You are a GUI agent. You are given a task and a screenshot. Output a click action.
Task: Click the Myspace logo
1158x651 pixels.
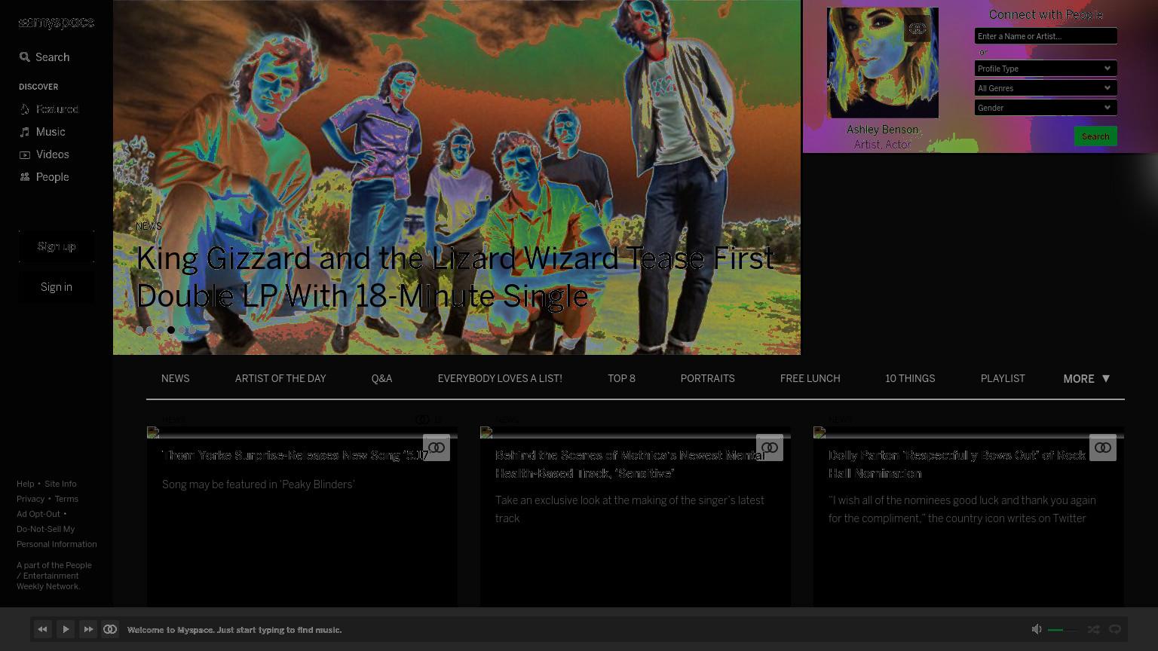(x=57, y=23)
